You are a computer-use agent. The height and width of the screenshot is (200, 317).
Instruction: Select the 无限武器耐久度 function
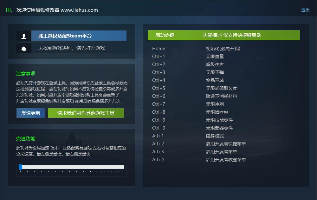221,88
